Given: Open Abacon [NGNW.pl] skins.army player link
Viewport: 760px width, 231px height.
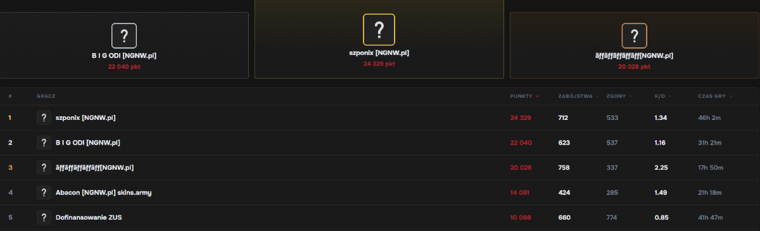Looking at the screenshot, I should [x=103, y=192].
